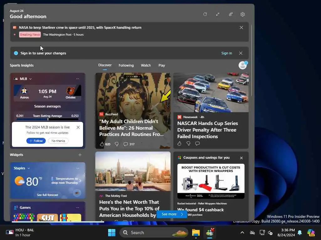Dislike the BuzzFeed article

click(117, 144)
